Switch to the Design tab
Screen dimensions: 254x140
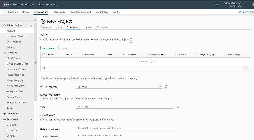26,12
